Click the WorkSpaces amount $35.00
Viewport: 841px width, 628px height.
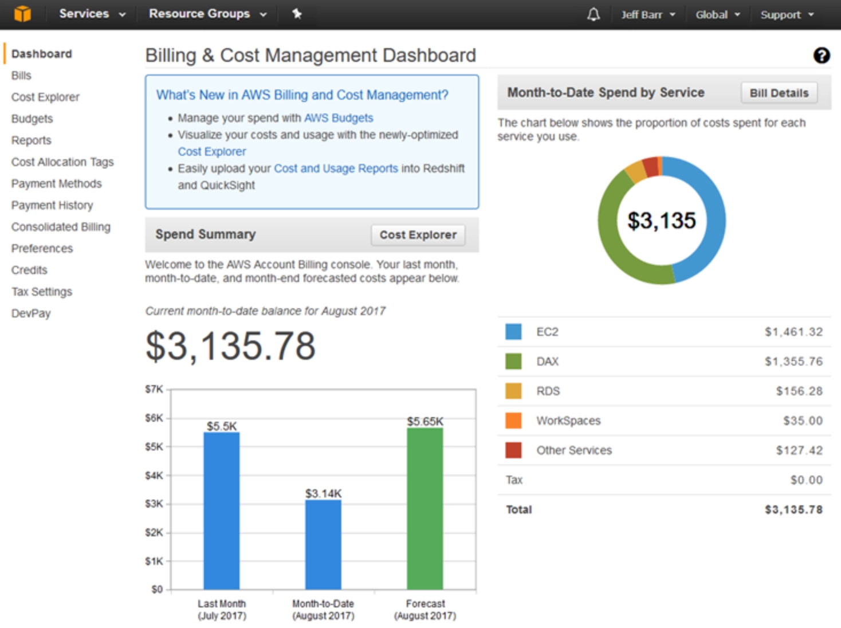[x=803, y=421]
